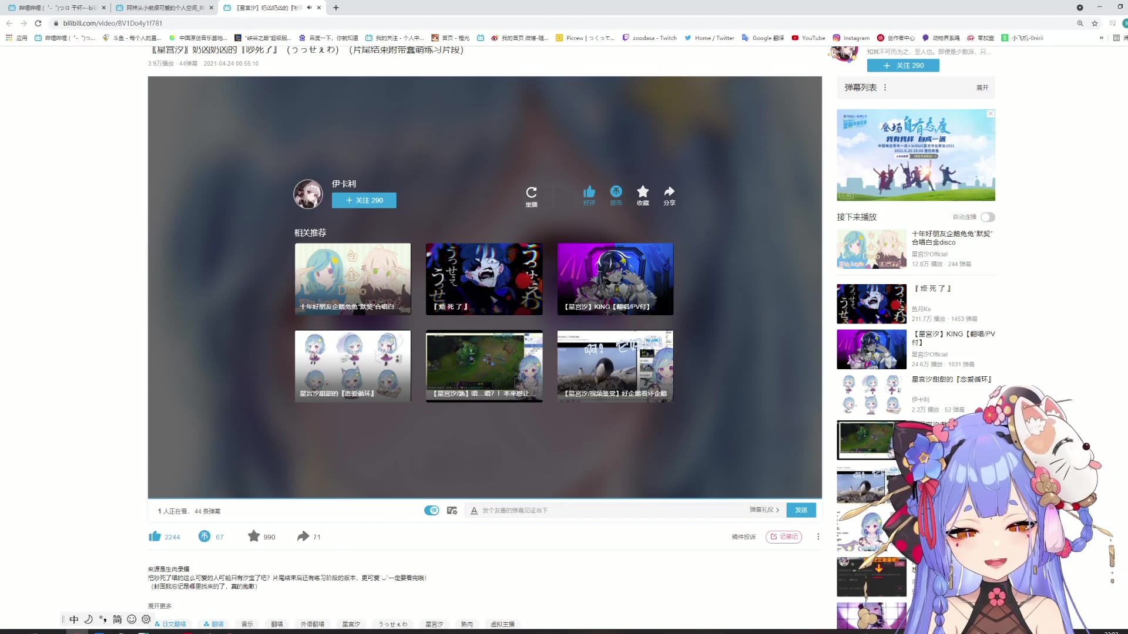Toggle IME 简 simplified/traditional mode

point(117,619)
